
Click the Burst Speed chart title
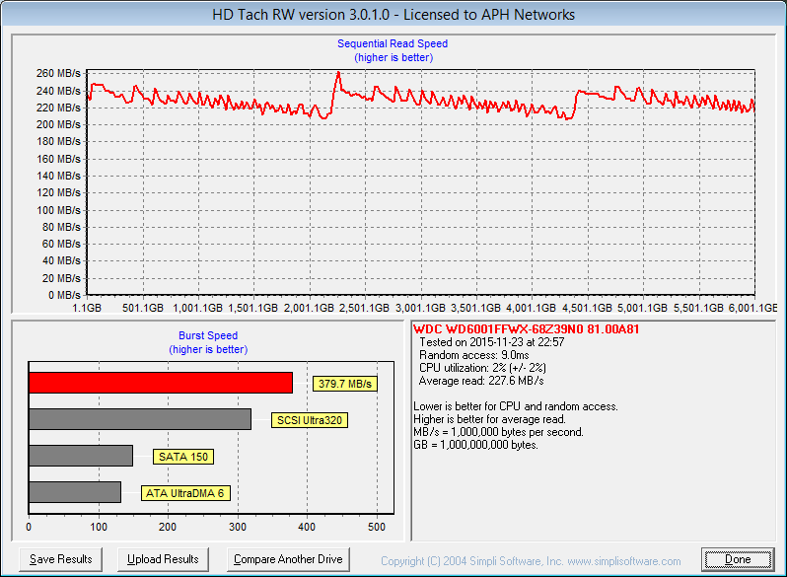pyautogui.click(x=206, y=336)
